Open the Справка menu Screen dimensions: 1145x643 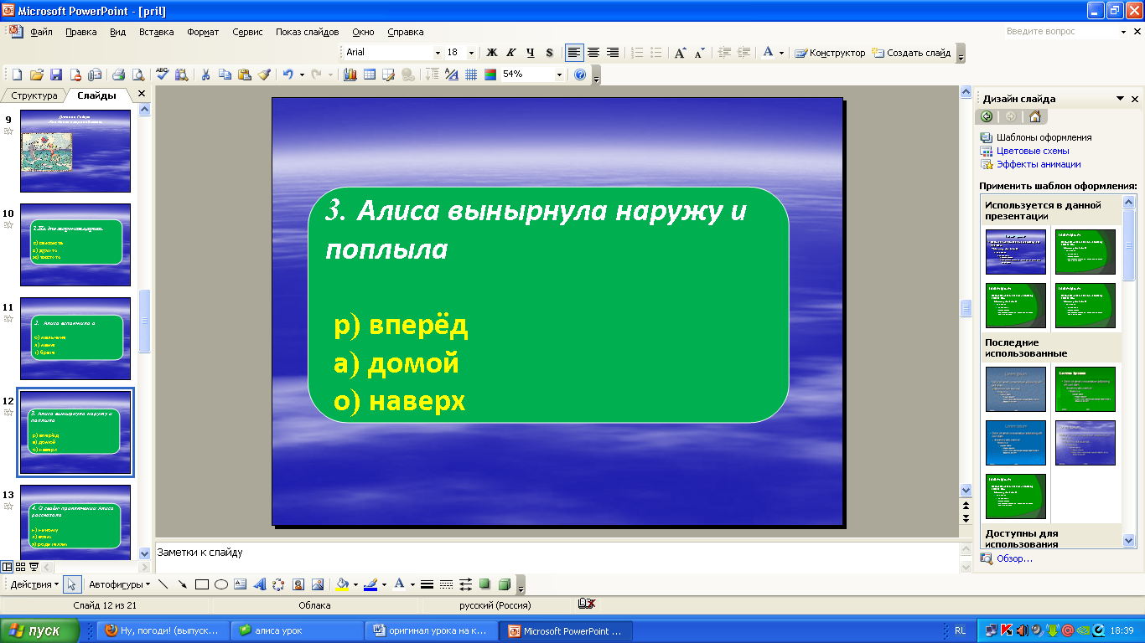406,32
